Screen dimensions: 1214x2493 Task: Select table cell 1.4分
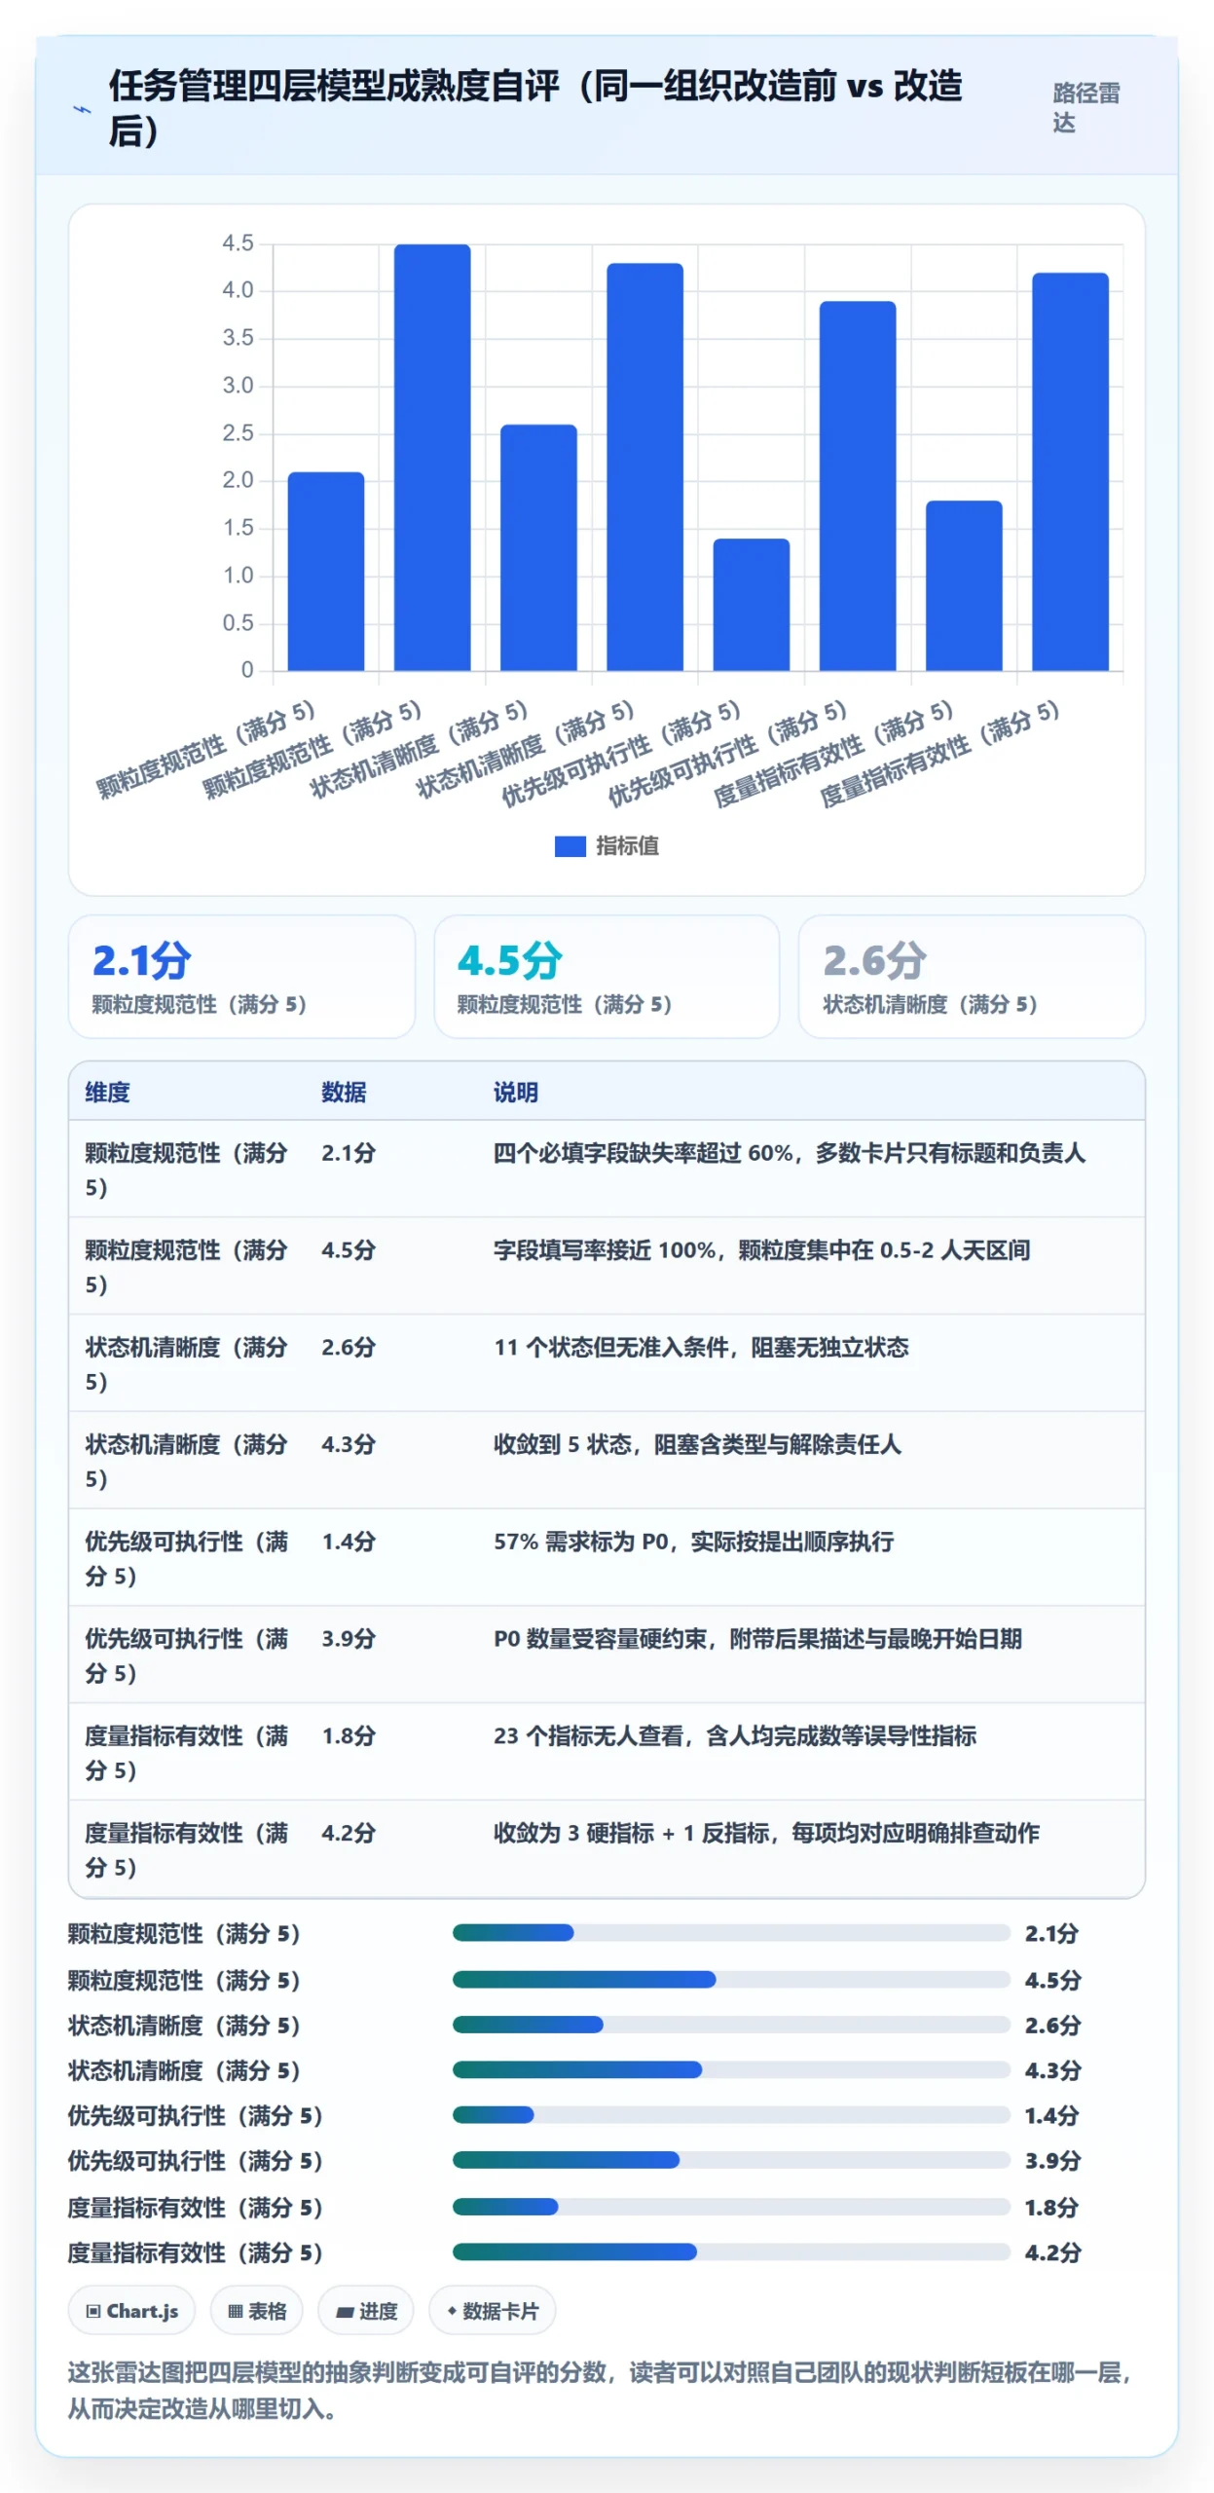(349, 1542)
